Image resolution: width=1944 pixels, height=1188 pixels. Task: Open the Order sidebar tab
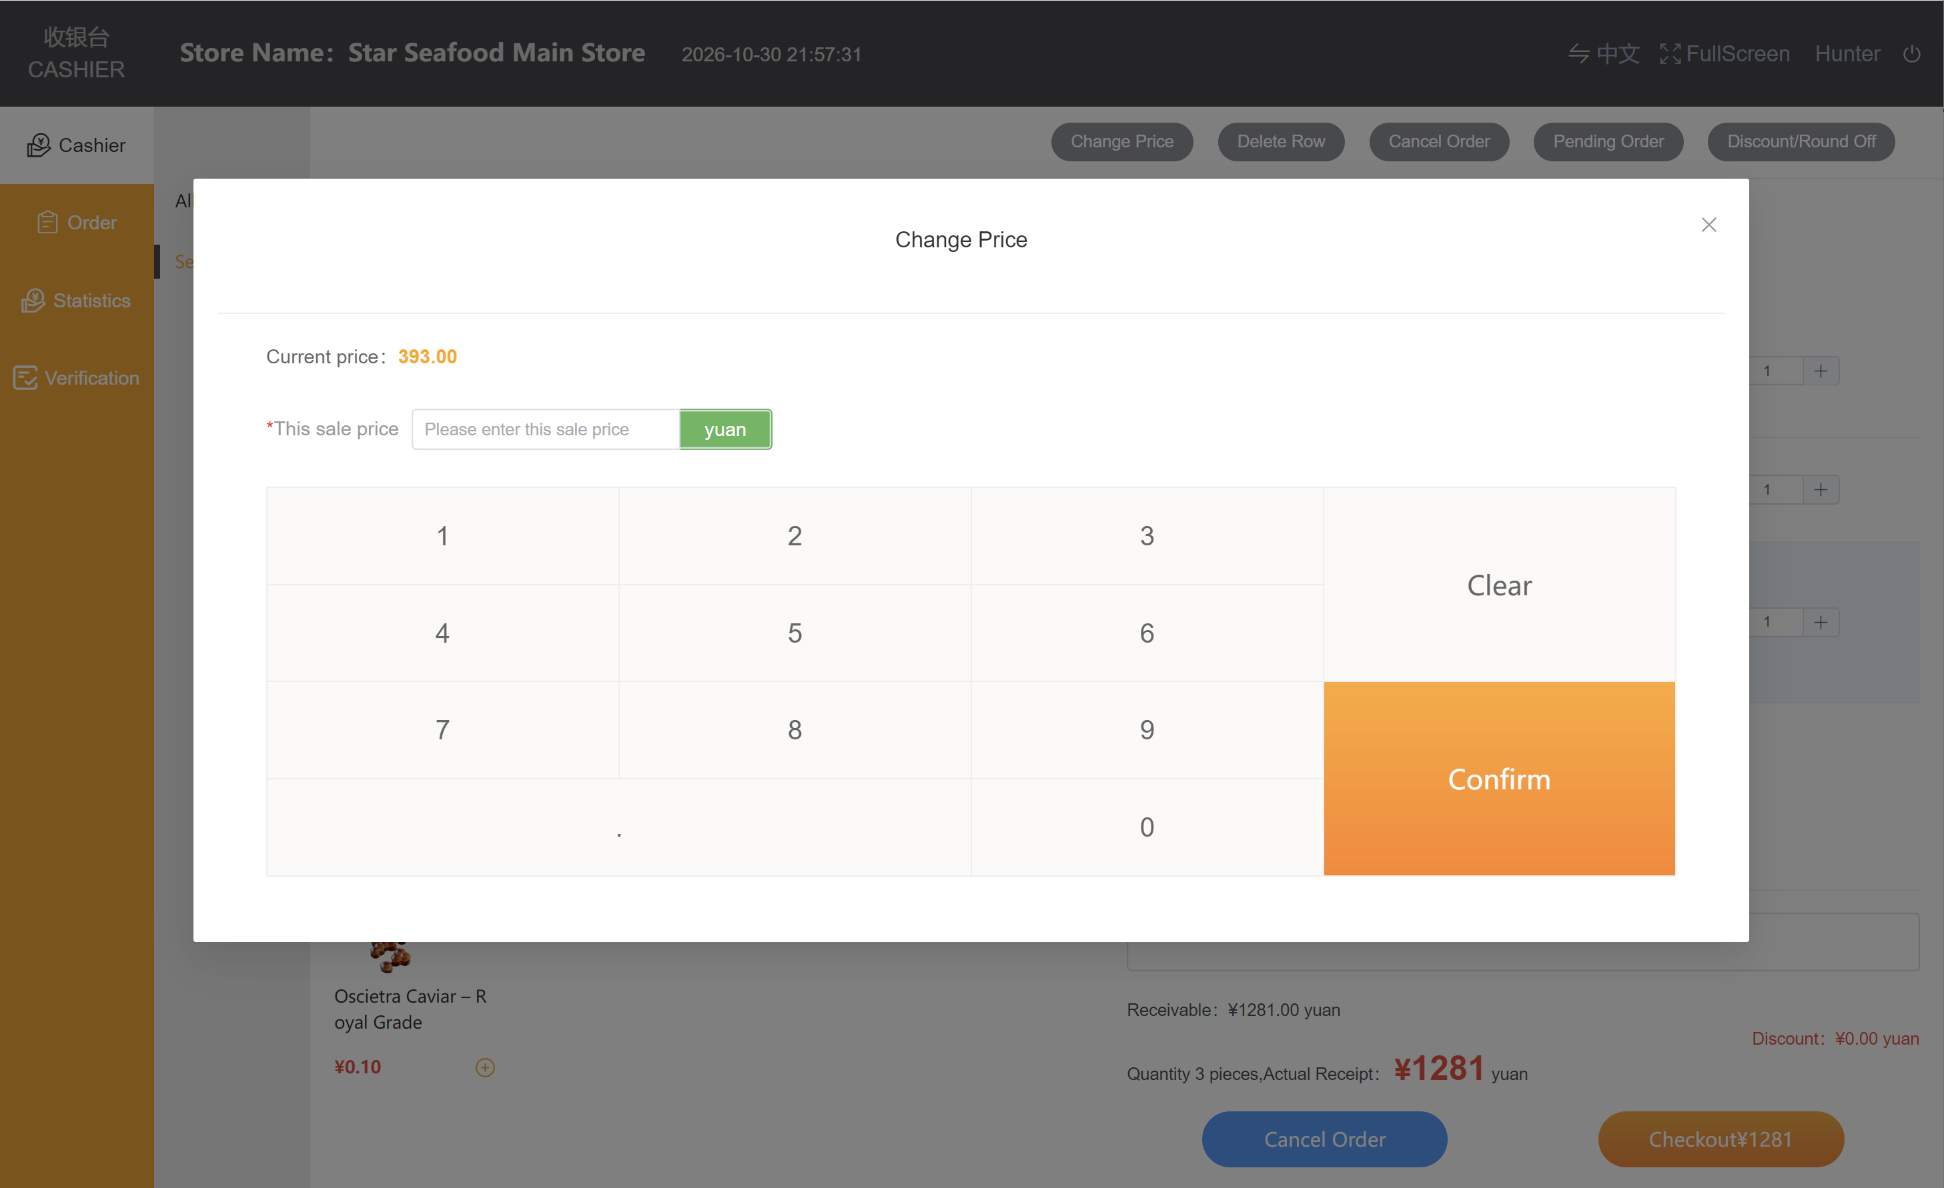tap(77, 222)
